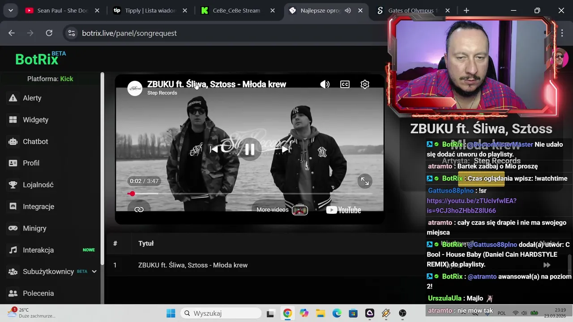Reload the current page

tap(49, 33)
